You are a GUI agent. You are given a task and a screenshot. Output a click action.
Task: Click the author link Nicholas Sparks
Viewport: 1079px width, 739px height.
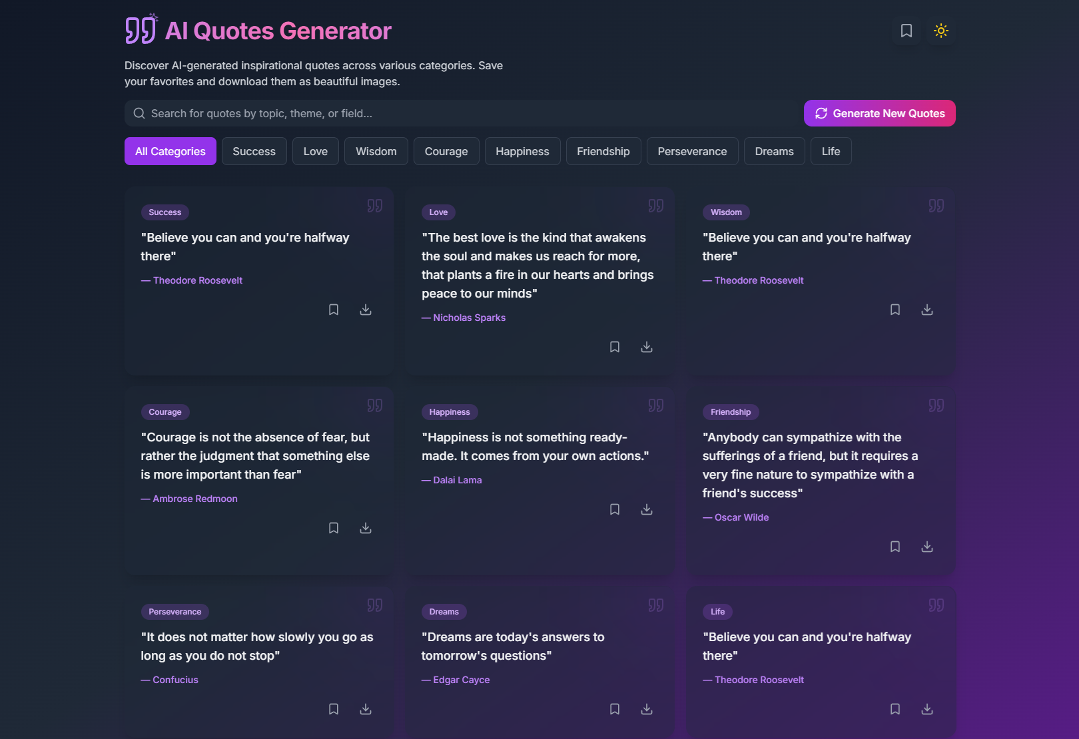pyautogui.click(x=470, y=318)
